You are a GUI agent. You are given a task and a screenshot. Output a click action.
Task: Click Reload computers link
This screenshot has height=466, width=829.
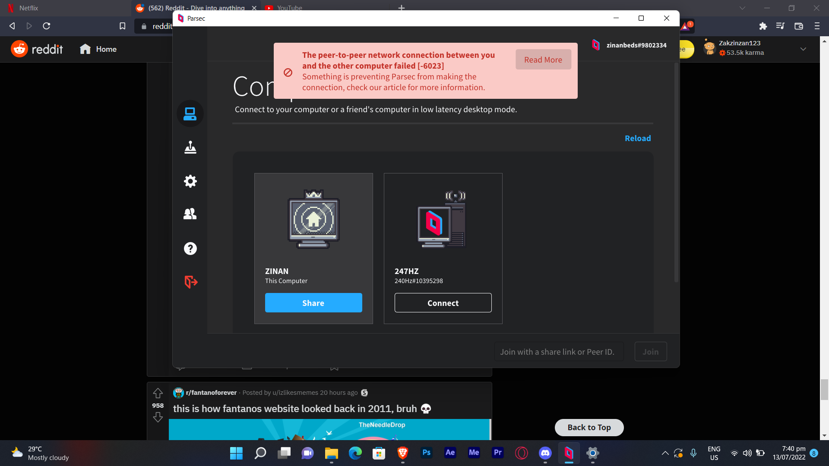[x=638, y=139]
